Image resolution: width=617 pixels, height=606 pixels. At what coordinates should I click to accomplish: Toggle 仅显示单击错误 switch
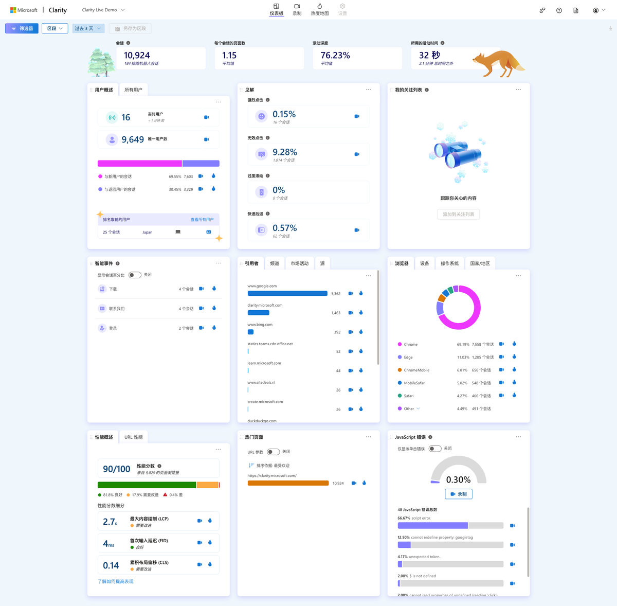pos(435,449)
